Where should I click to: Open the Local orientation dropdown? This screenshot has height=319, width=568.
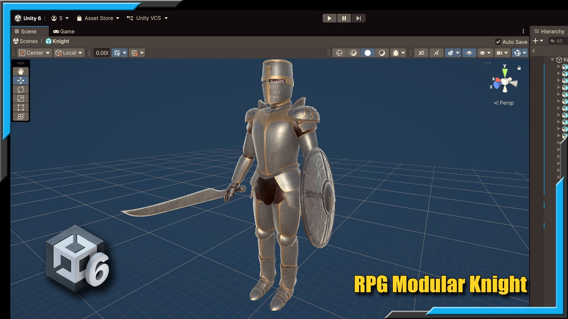tap(69, 53)
